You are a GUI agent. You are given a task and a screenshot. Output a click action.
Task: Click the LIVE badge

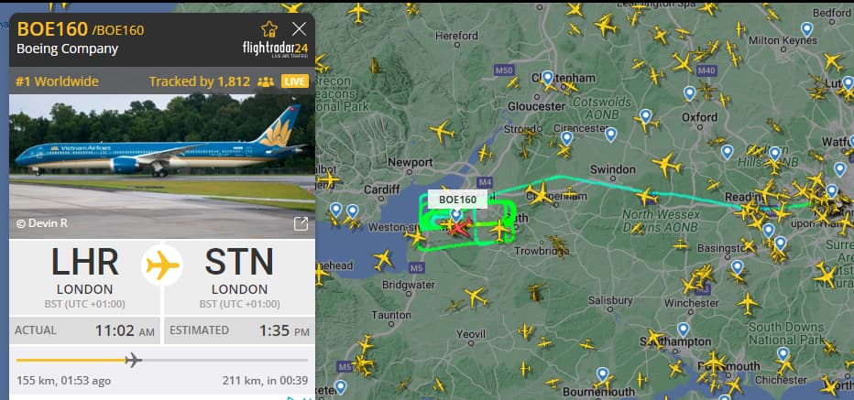[295, 81]
